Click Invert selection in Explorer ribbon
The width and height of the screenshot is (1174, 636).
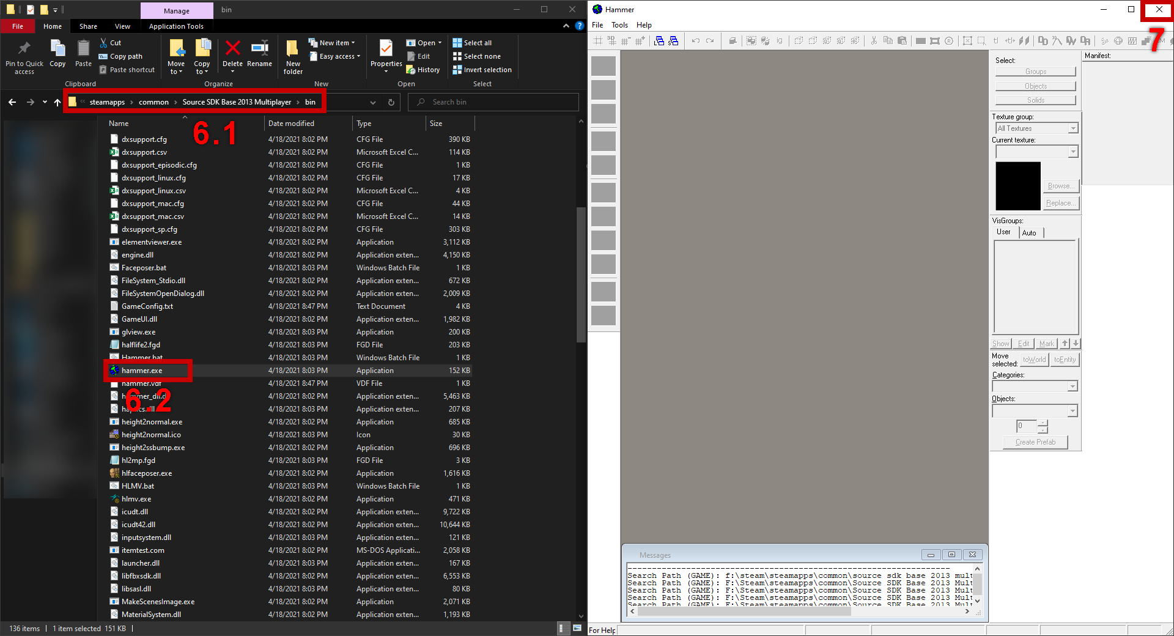point(482,70)
